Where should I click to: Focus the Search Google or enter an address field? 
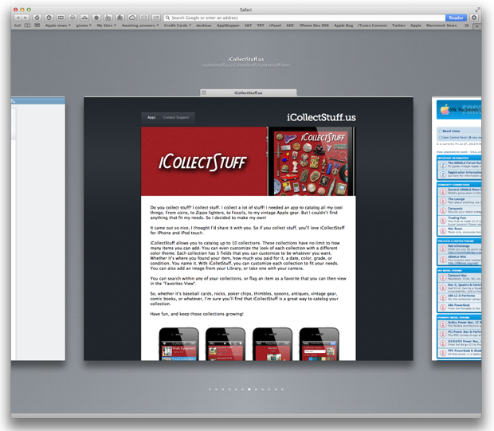(304, 18)
